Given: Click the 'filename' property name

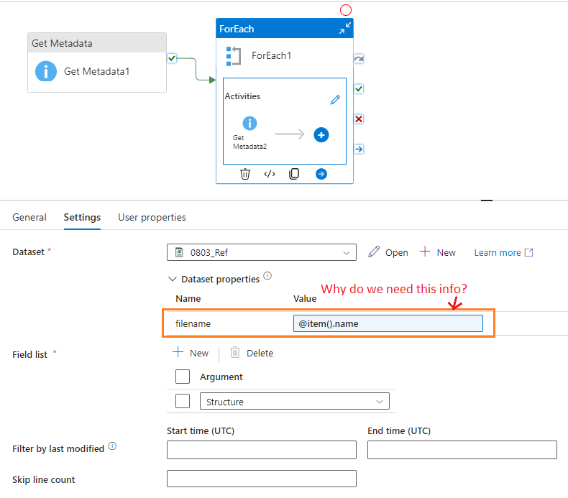Looking at the screenshot, I should tap(193, 323).
